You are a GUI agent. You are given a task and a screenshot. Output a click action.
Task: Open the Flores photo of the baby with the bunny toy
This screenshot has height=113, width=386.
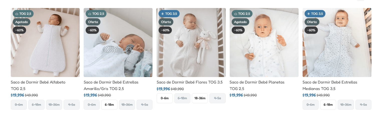click(191, 42)
